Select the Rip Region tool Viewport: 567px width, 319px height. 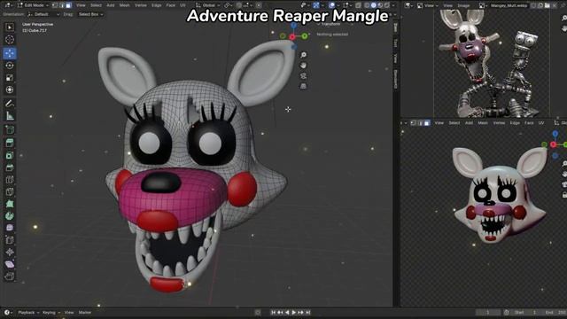pos(10,276)
